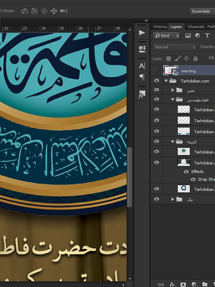The height and width of the screenshot is (287, 215).
Task: Open the Essentials workspace dropdown
Action: (x=202, y=11)
